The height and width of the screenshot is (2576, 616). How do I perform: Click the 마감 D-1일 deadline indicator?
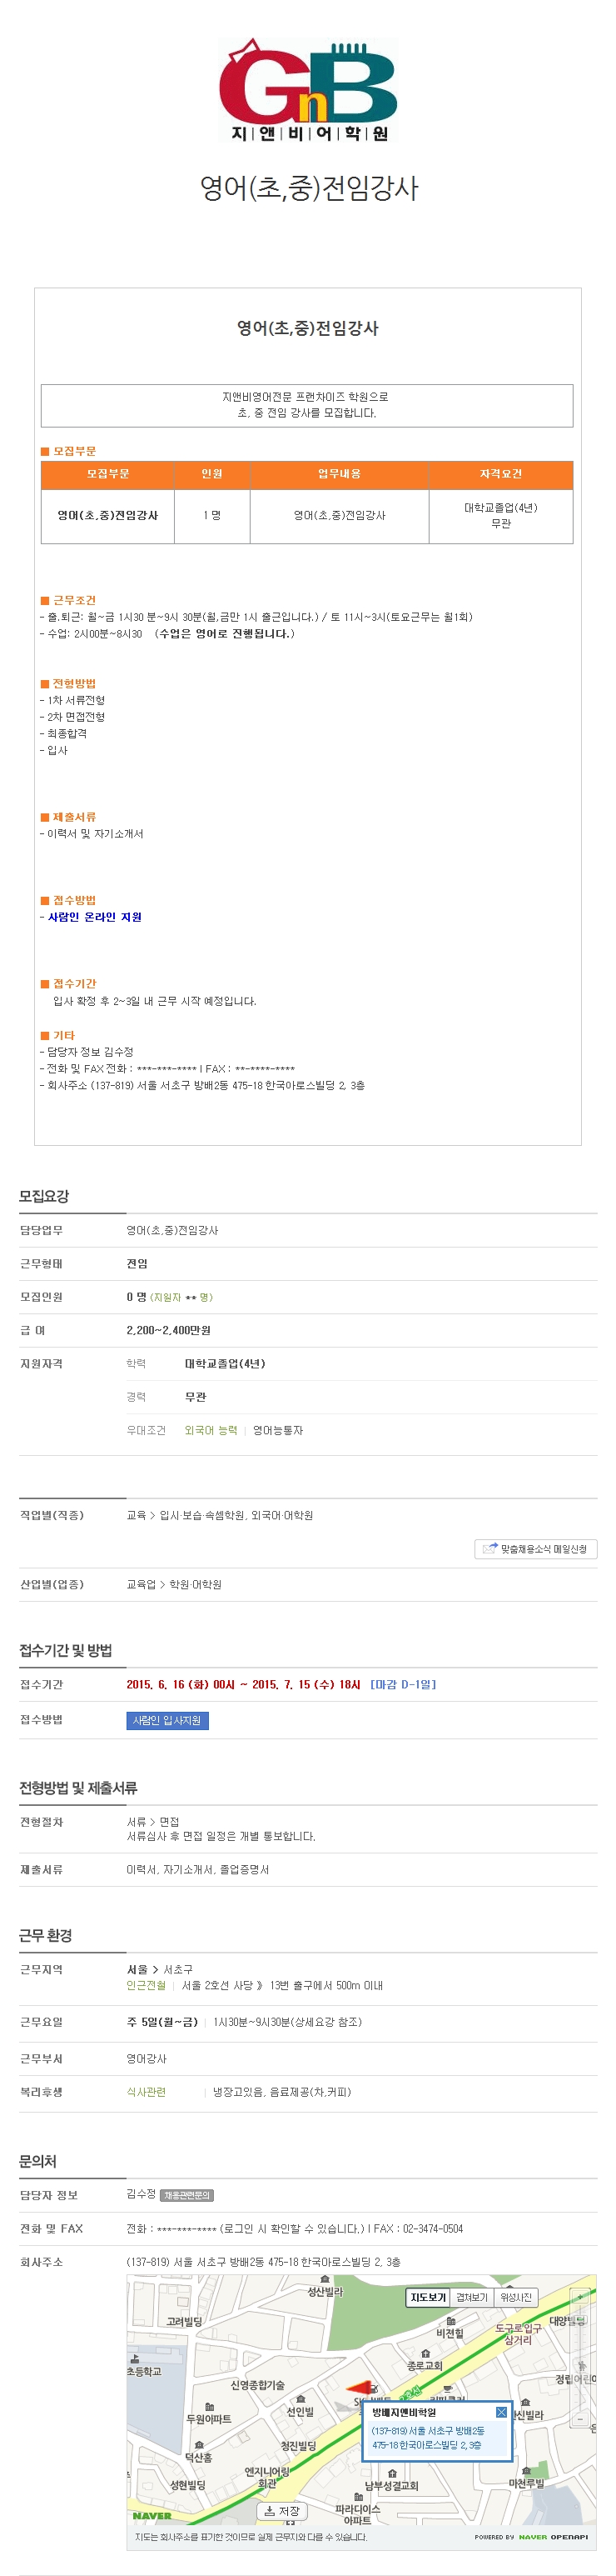coord(402,1684)
